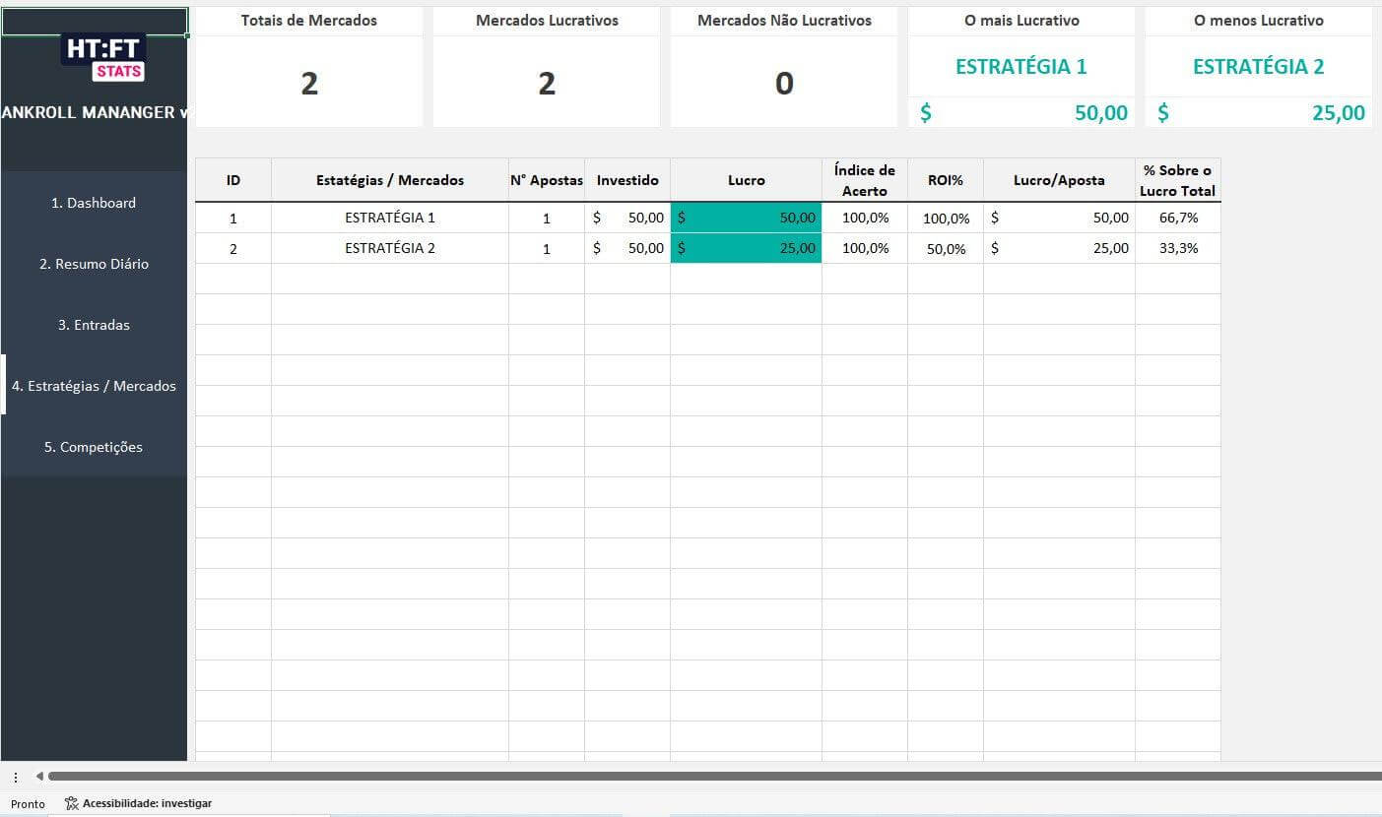Click ESTRATÉGIA 2 in O menos Lucrativo card
This screenshot has height=817, width=1382.
(1258, 67)
